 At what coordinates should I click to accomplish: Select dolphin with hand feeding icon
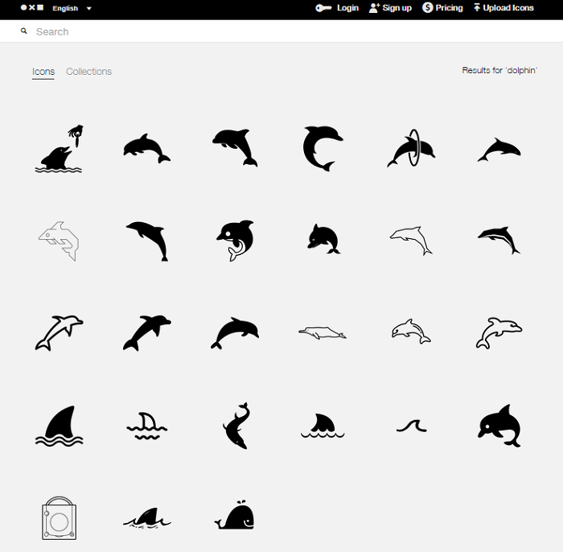coord(59,149)
